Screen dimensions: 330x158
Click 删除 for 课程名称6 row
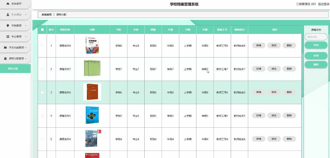pyautogui.click(x=289, y=92)
